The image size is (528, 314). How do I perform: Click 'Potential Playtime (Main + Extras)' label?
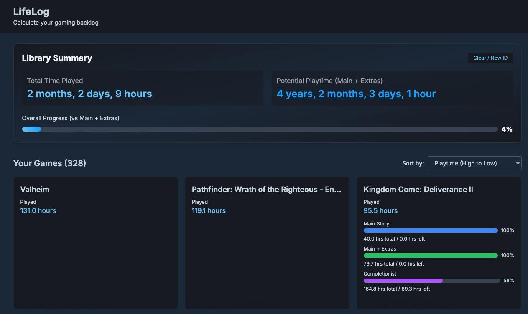click(329, 81)
